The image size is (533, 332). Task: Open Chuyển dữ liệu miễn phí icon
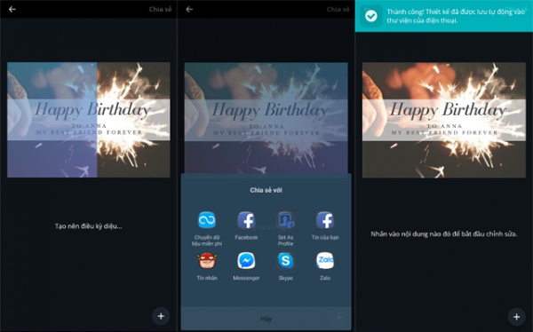pyautogui.click(x=207, y=220)
